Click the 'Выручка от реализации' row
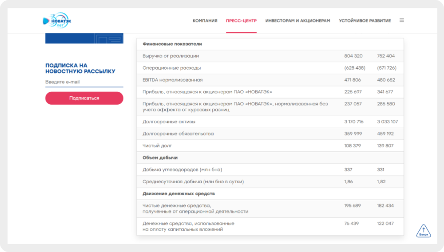444x252 pixels. 170,56
